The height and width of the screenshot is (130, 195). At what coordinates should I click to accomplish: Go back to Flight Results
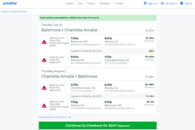click(x=14, y=12)
